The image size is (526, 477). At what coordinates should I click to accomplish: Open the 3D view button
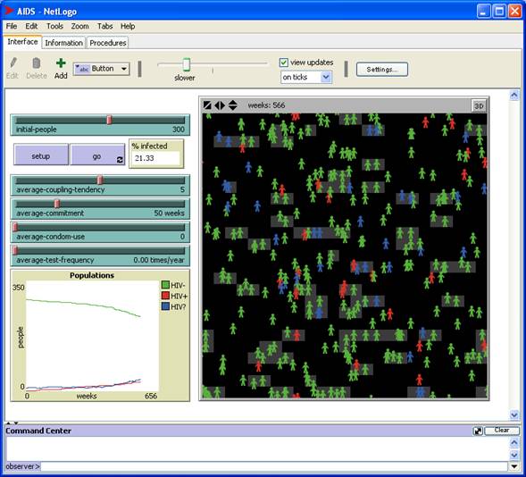point(479,106)
